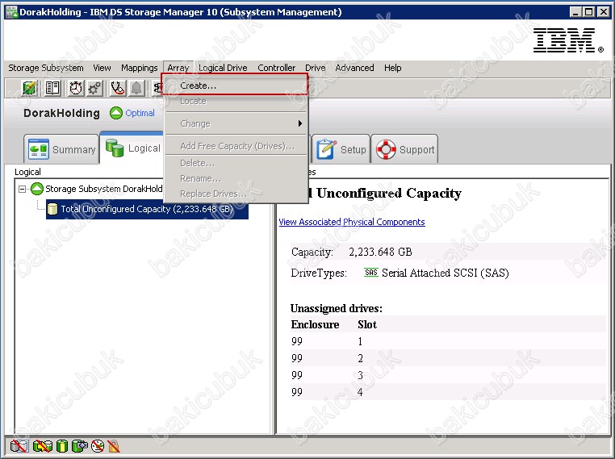
Task: Click the gears toolbar icon
Action: [94, 88]
